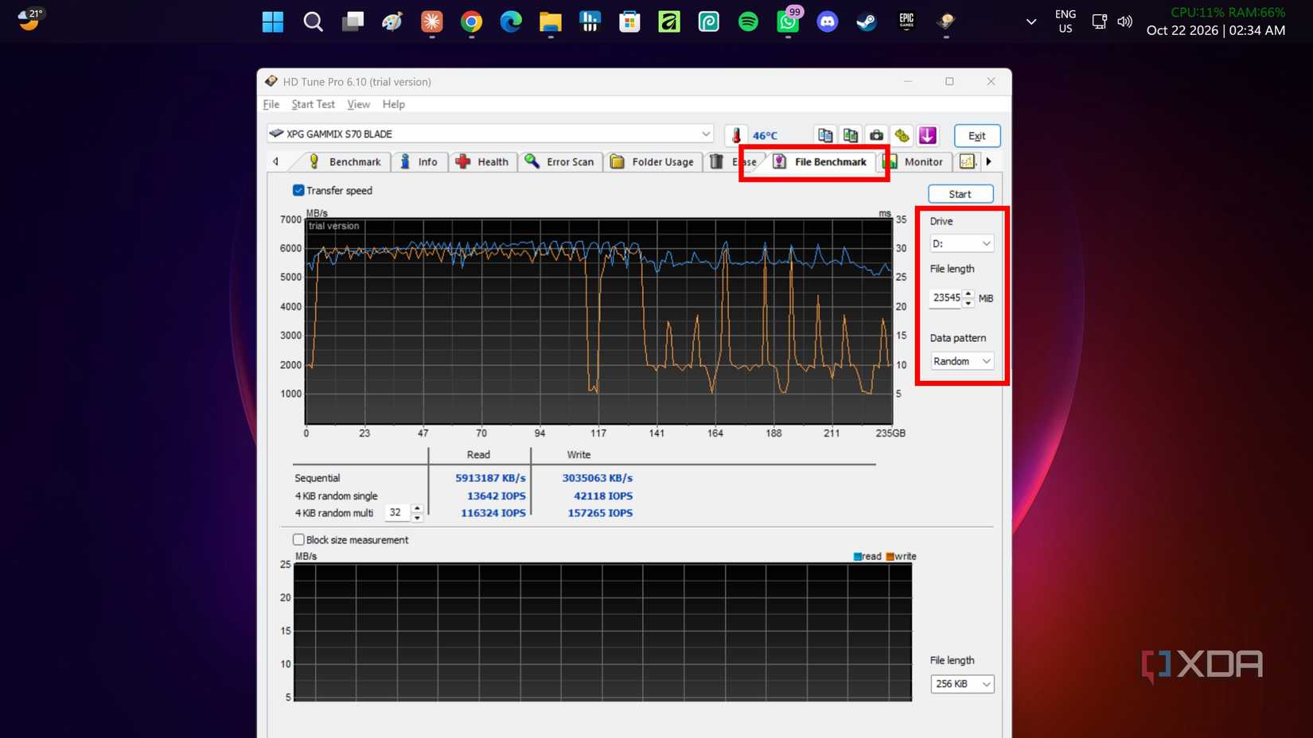The width and height of the screenshot is (1313, 738).
Task: Switch to the Folder Usage tab
Action: point(652,161)
